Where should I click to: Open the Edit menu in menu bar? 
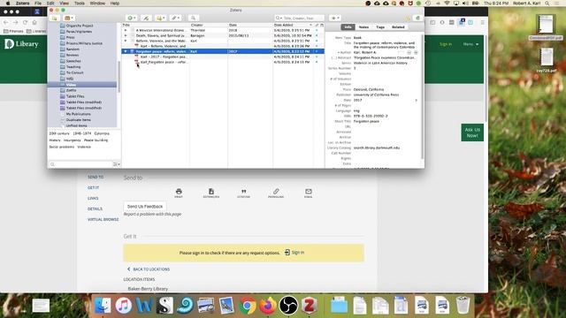[50, 4]
